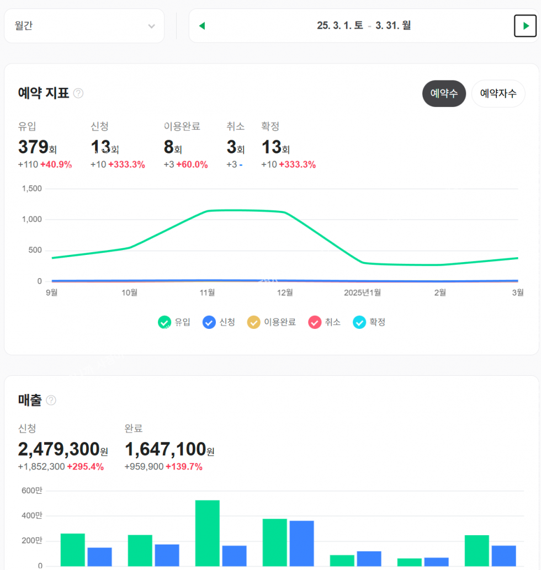541x570 pixels.
Task: Select the 유입 379회 metric
Action: pos(38,147)
